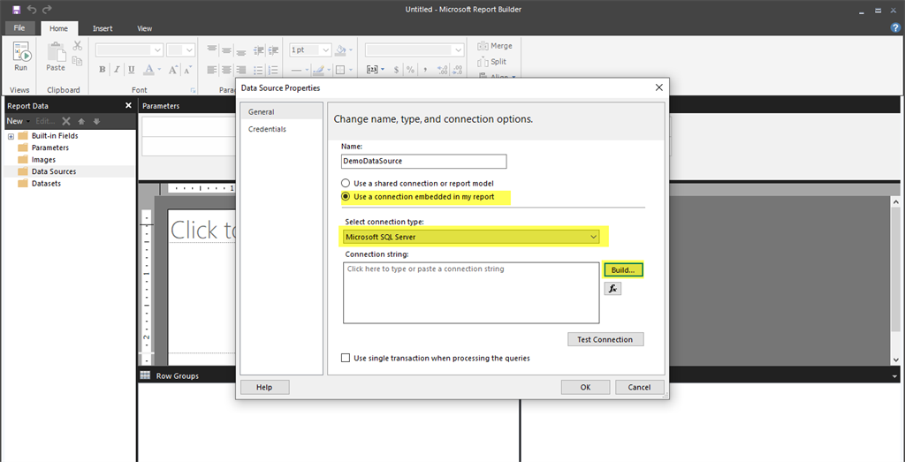
Task: Click the Build... button
Action: point(623,269)
